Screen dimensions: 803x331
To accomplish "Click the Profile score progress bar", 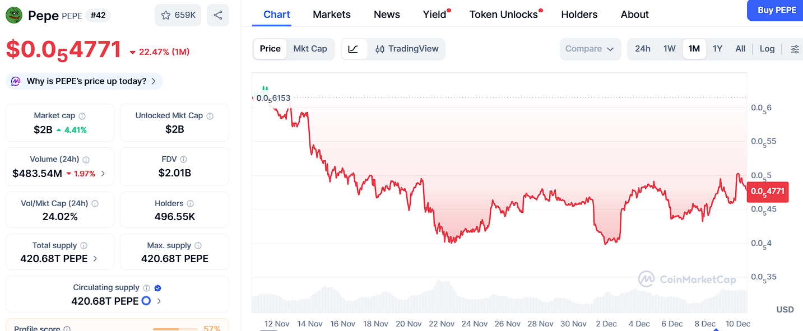I will pos(175,329).
